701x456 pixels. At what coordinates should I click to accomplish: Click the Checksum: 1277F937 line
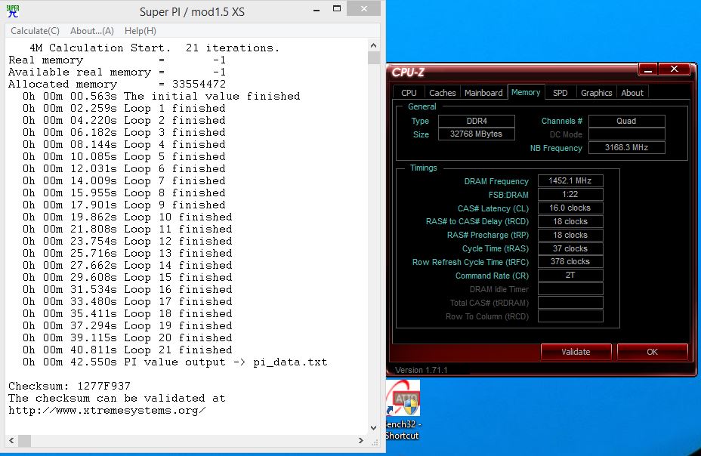point(69,386)
